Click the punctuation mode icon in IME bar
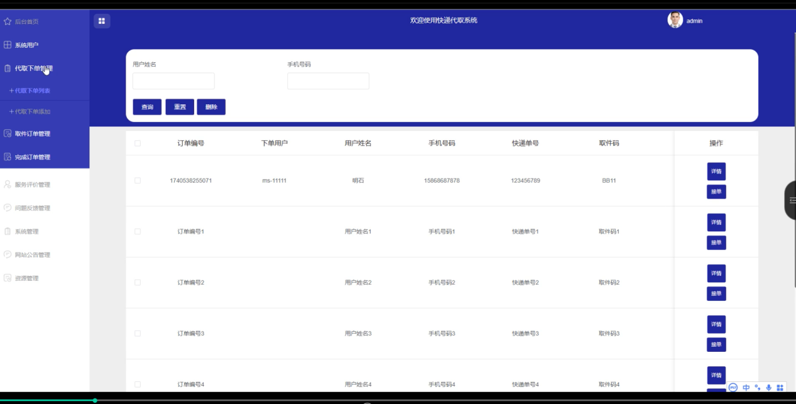The width and height of the screenshot is (796, 404). point(758,388)
